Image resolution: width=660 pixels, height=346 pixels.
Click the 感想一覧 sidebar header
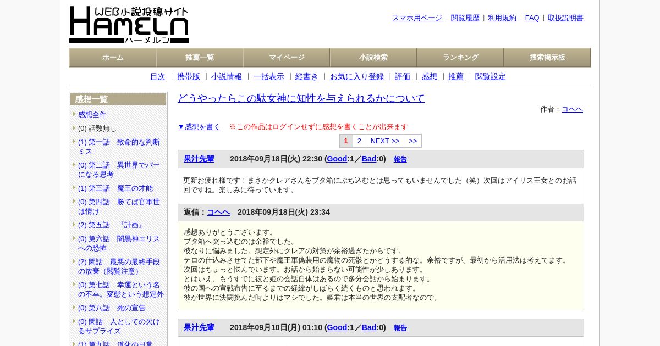point(118,99)
